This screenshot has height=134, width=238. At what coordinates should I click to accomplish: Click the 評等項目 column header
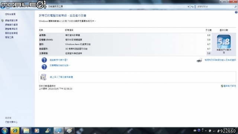pos(69,30)
